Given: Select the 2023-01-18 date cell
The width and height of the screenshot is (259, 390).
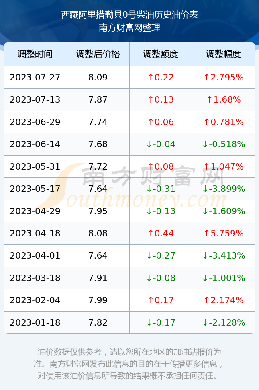Looking at the screenshot, I should 35,322.
